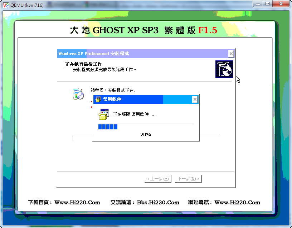The image size is (292, 228).
Task: Click the red F1.5 version label
Action: click(x=208, y=30)
